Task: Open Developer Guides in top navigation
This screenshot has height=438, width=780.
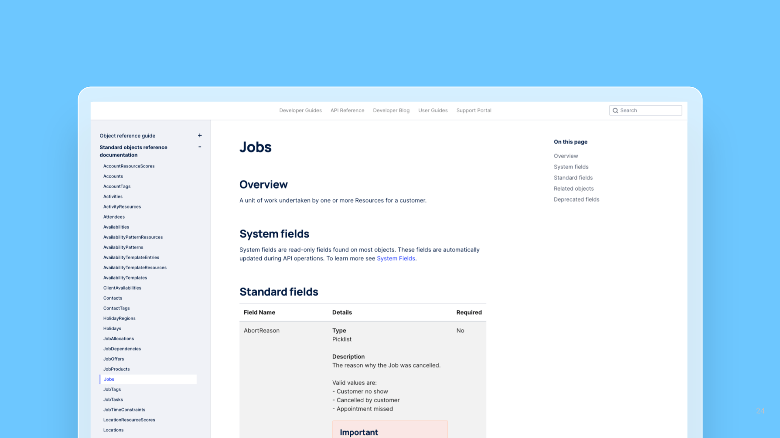Action: coord(300,110)
